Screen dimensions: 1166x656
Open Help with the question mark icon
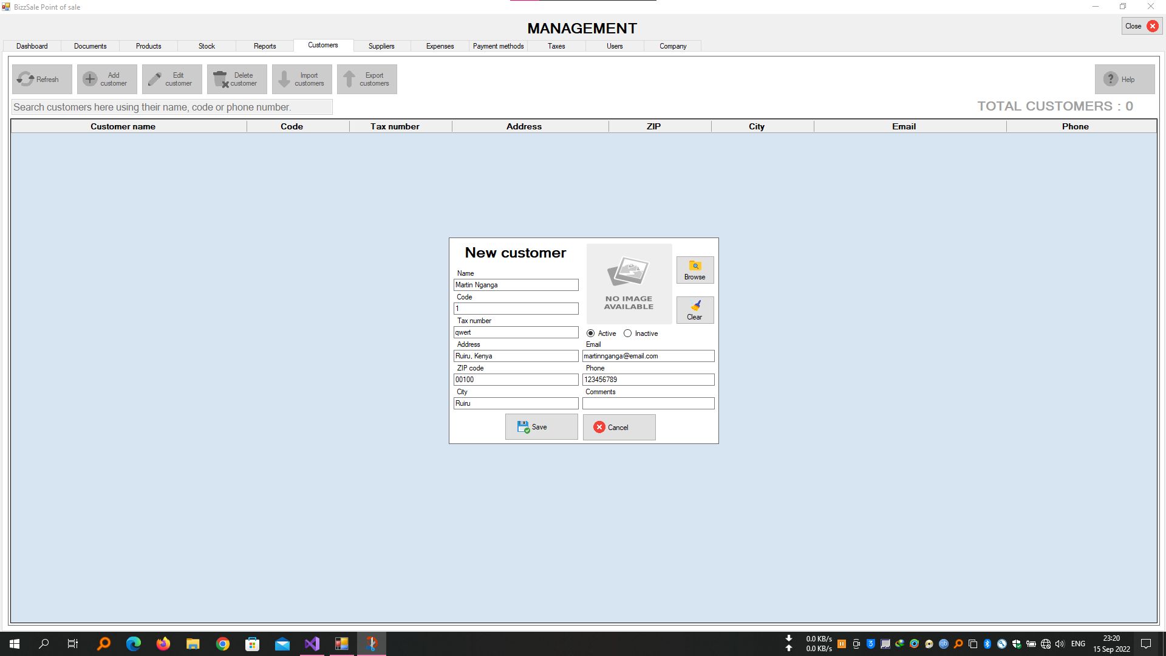(1111, 79)
